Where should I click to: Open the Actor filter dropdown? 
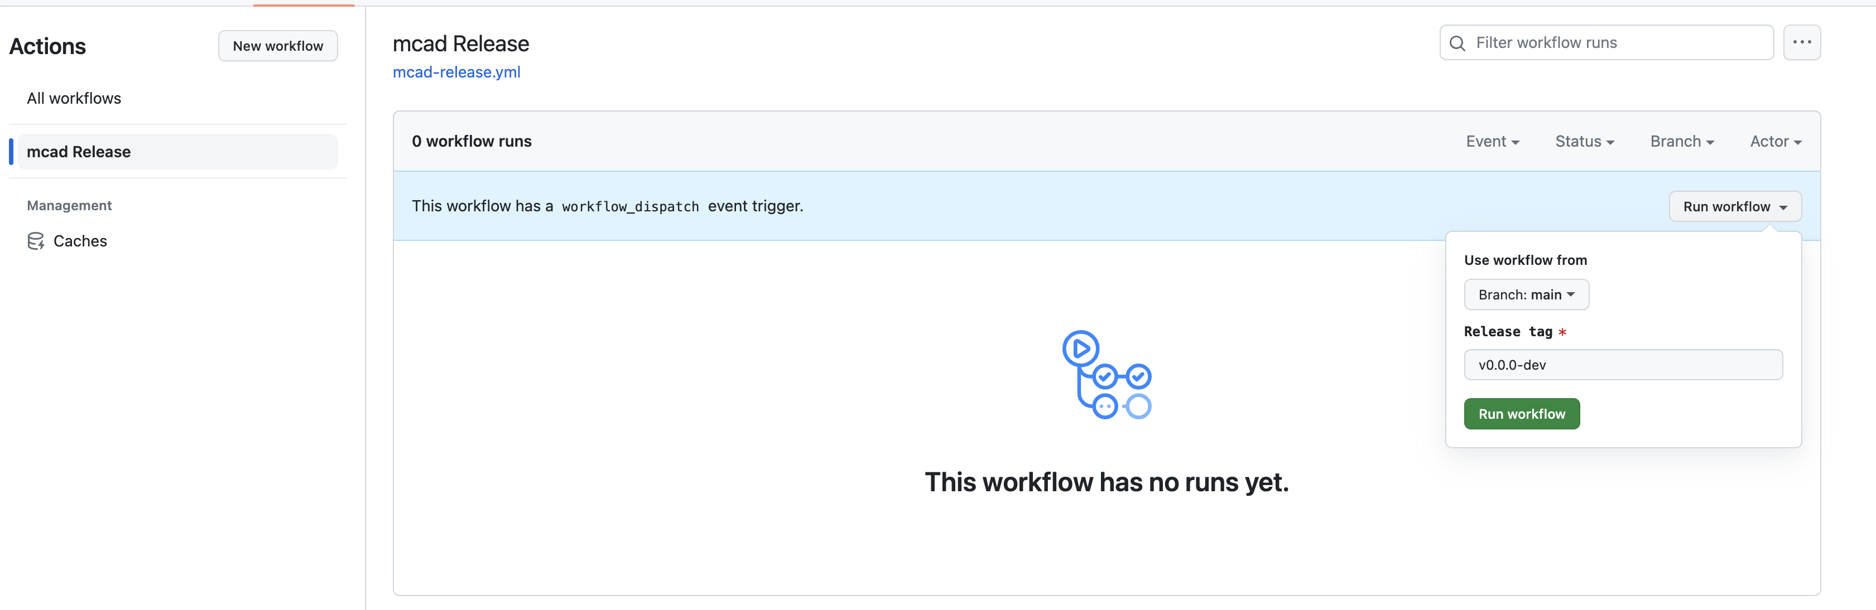click(1776, 141)
